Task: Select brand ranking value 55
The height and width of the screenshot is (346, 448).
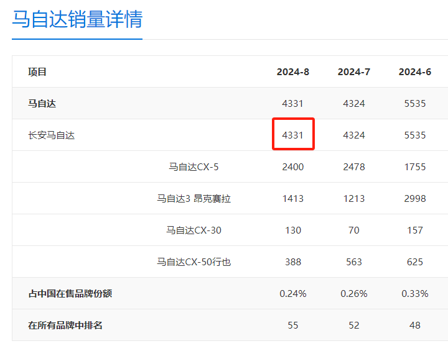Action: point(293,325)
